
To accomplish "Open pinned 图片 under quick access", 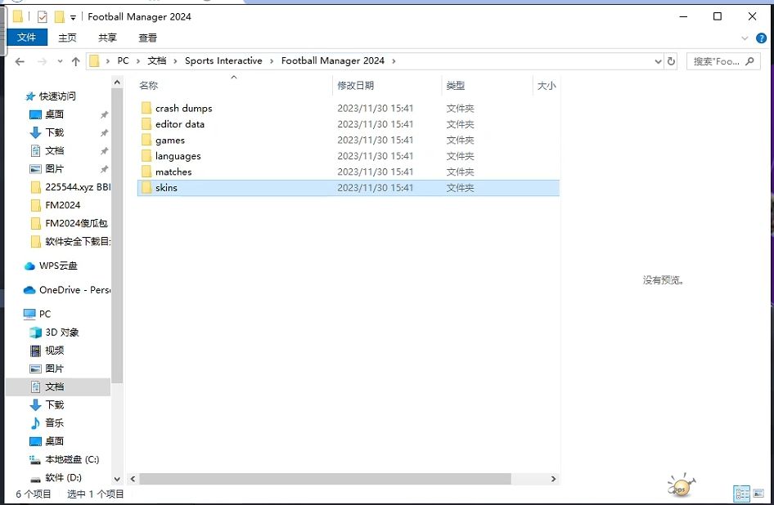I will (x=54, y=169).
